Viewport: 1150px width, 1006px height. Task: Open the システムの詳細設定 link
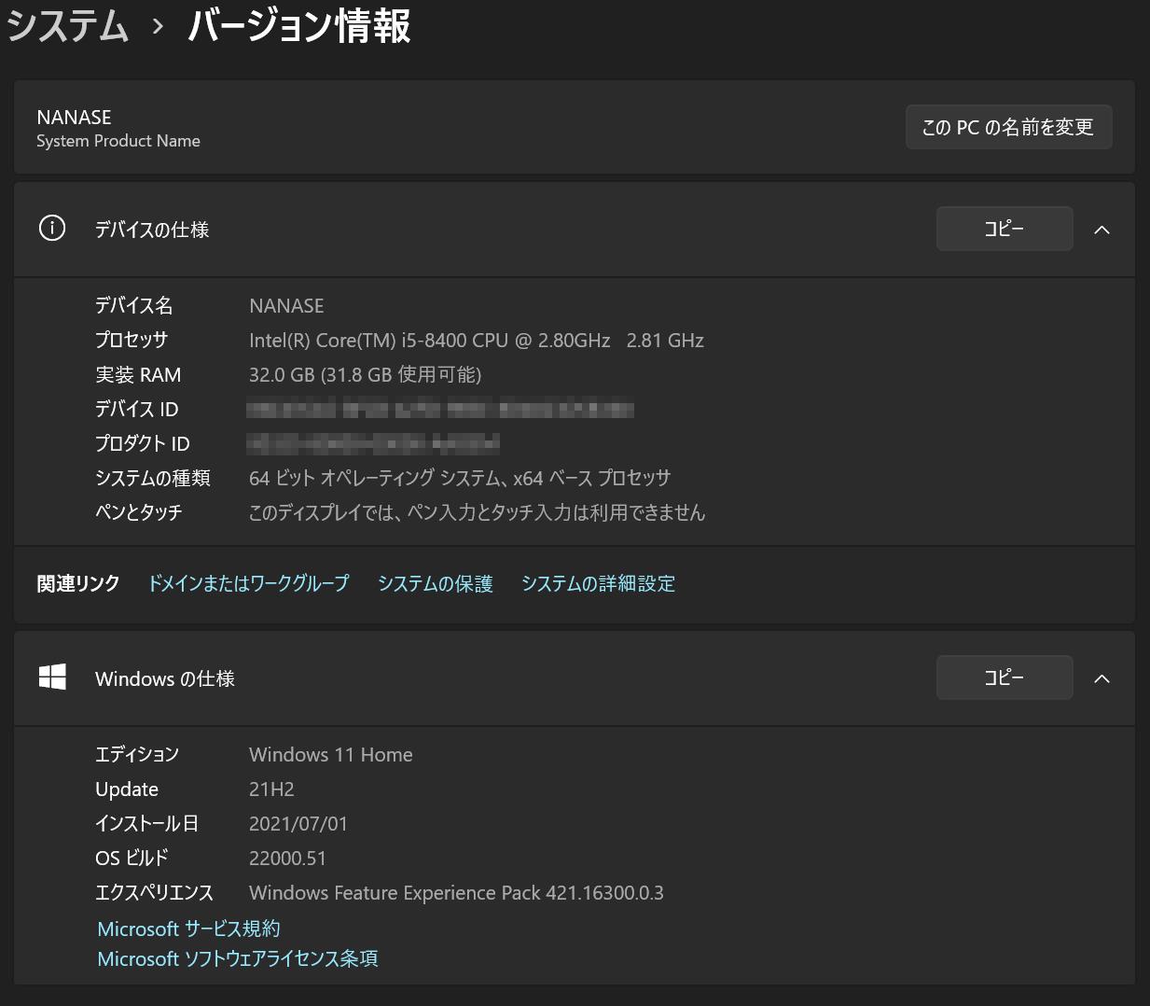(598, 583)
